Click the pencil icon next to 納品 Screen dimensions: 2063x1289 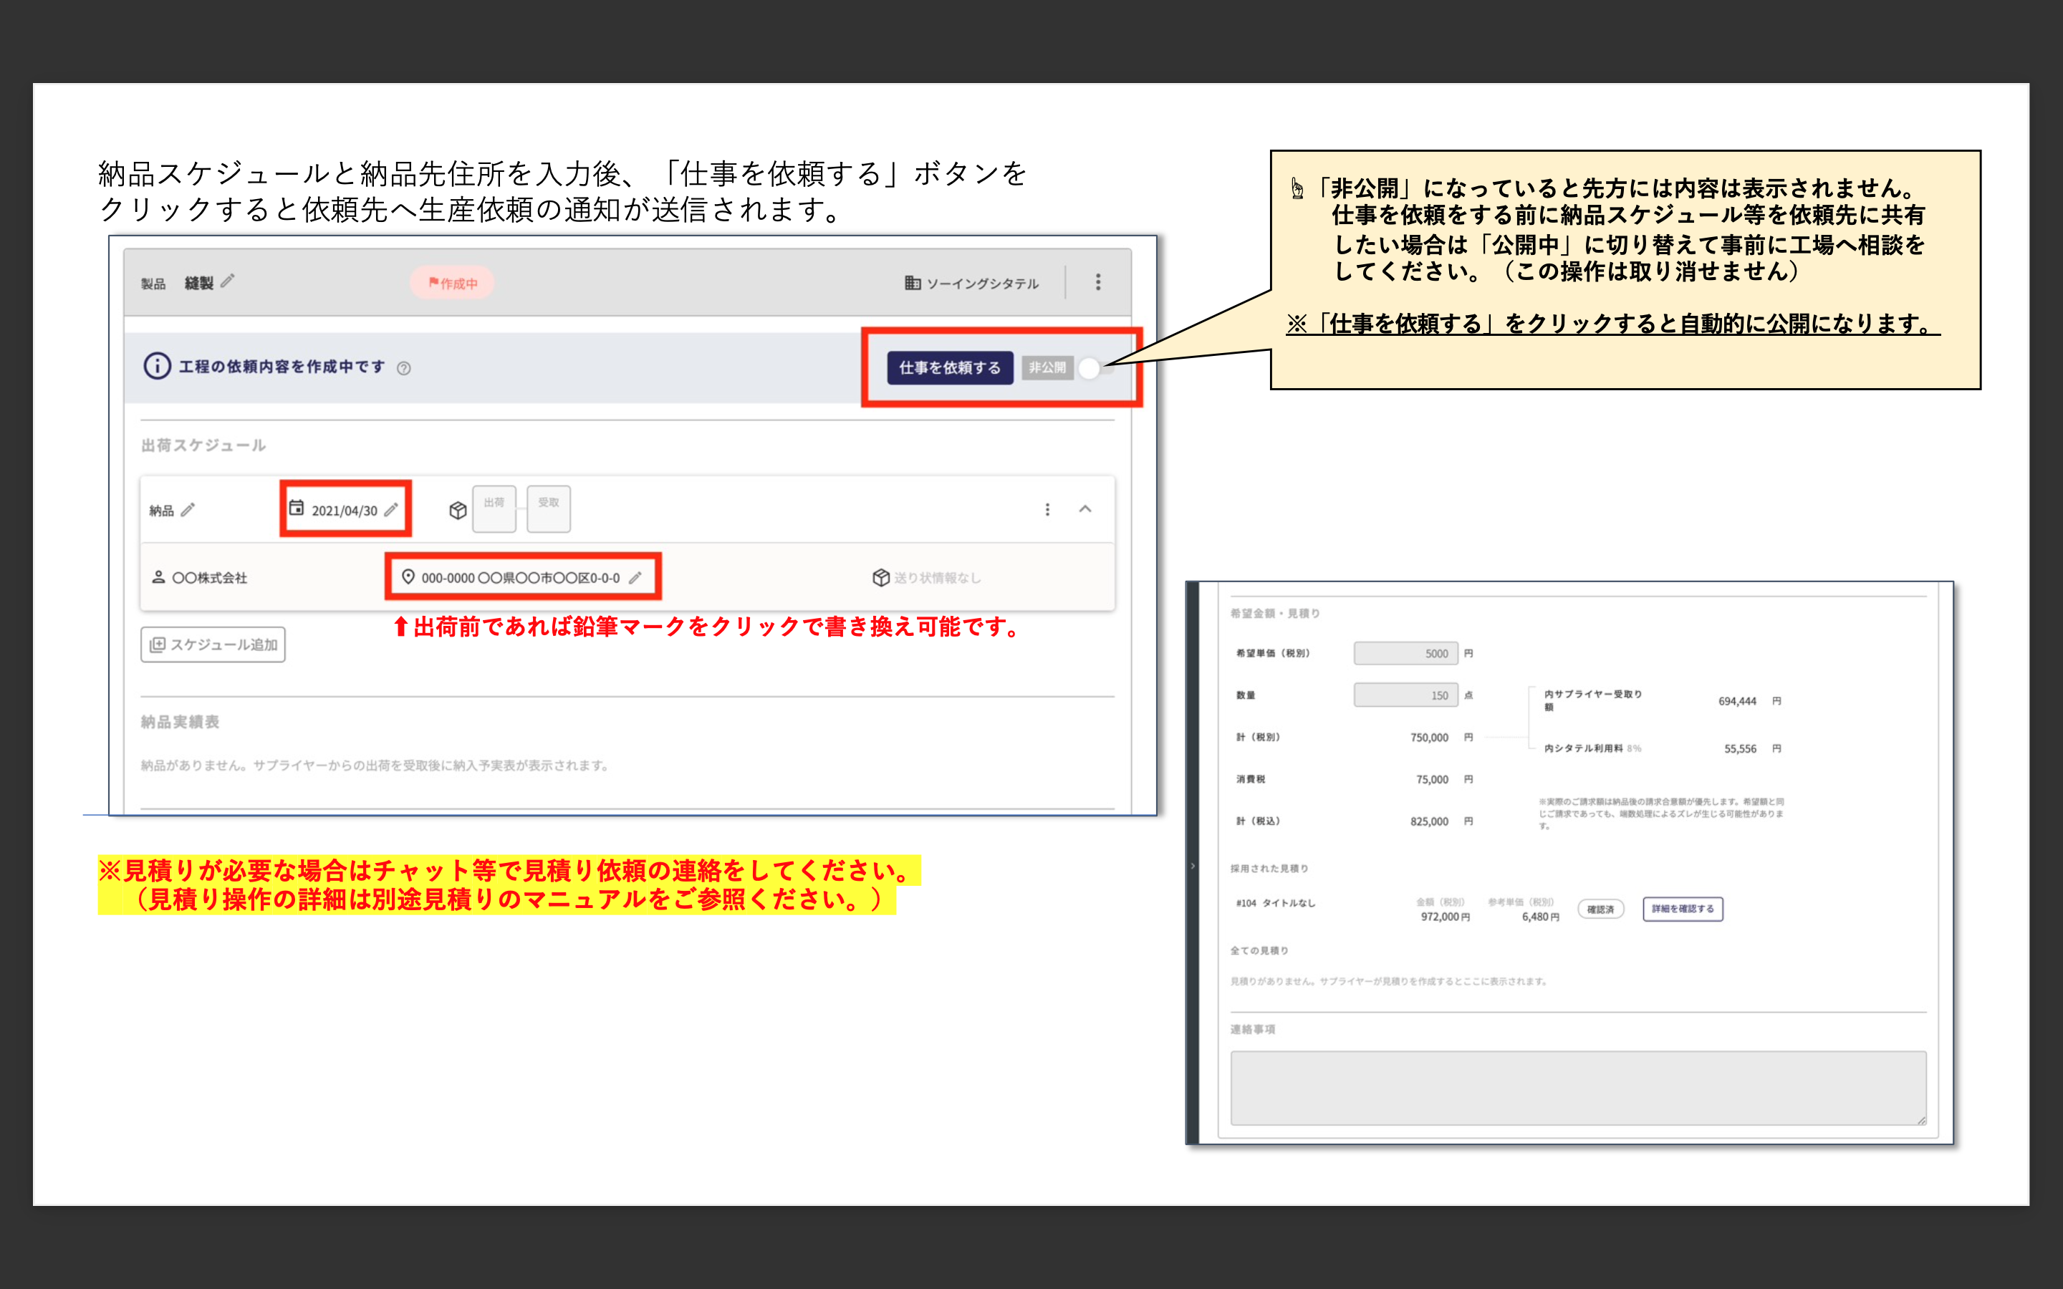click(188, 510)
